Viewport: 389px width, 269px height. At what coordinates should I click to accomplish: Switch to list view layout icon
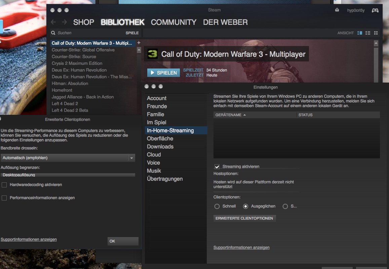pyautogui.click(x=368, y=33)
